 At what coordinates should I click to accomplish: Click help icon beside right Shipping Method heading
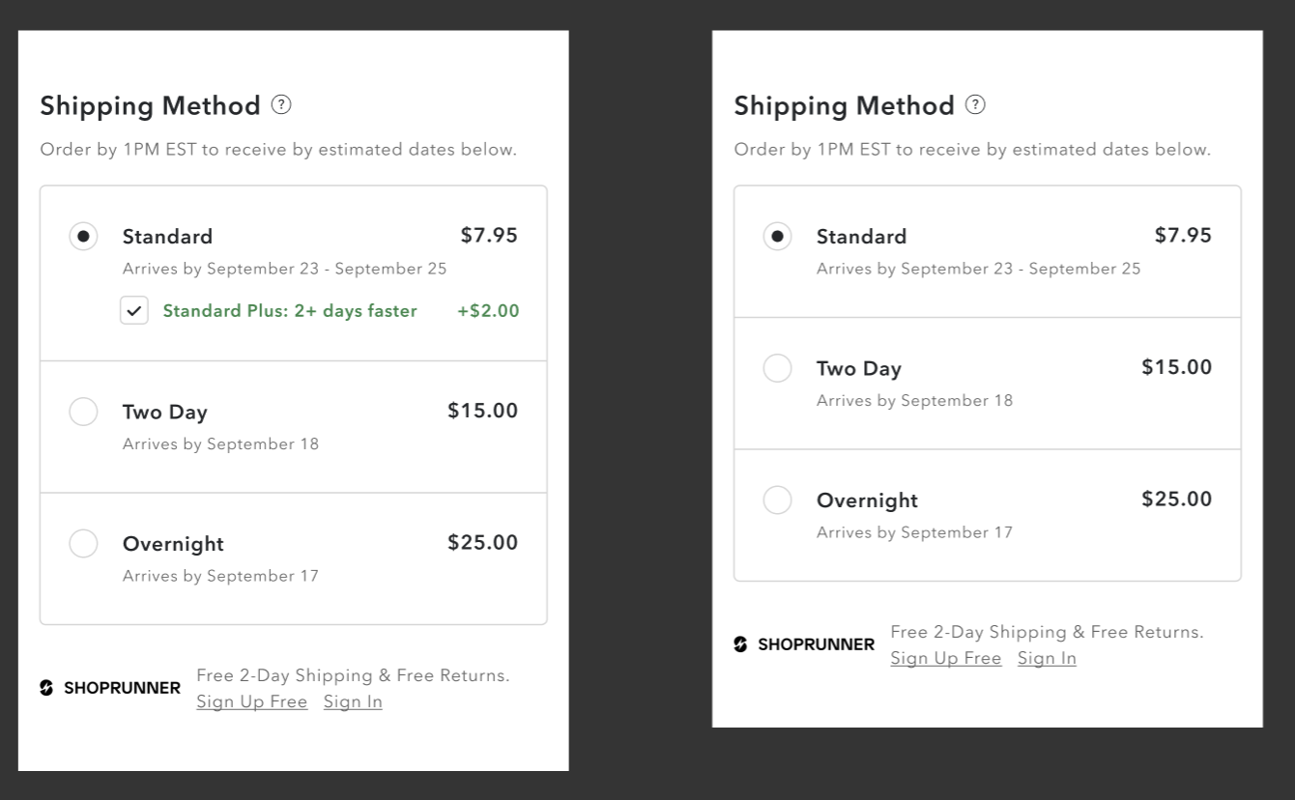point(975,104)
